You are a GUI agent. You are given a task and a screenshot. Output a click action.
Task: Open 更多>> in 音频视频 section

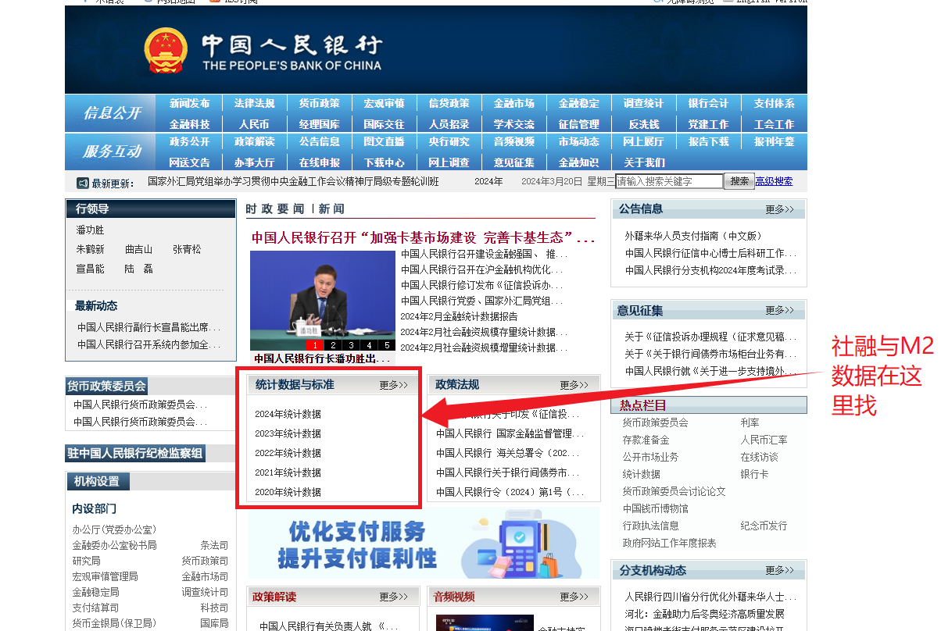coord(574,597)
